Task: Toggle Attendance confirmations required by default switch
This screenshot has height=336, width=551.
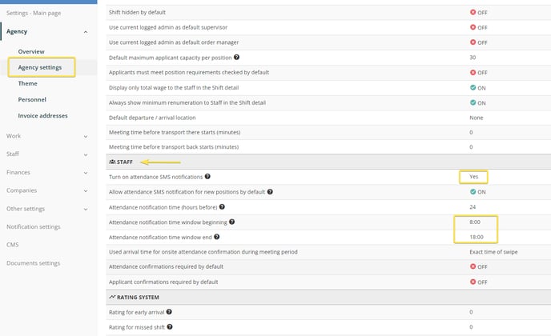Action: [x=479, y=266]
